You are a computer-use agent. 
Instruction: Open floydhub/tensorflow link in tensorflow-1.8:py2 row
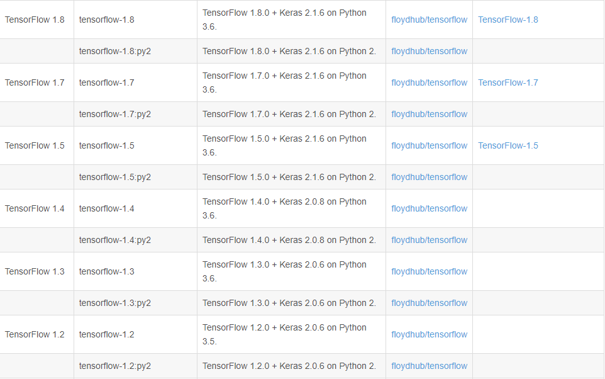[x=429, y=51]
